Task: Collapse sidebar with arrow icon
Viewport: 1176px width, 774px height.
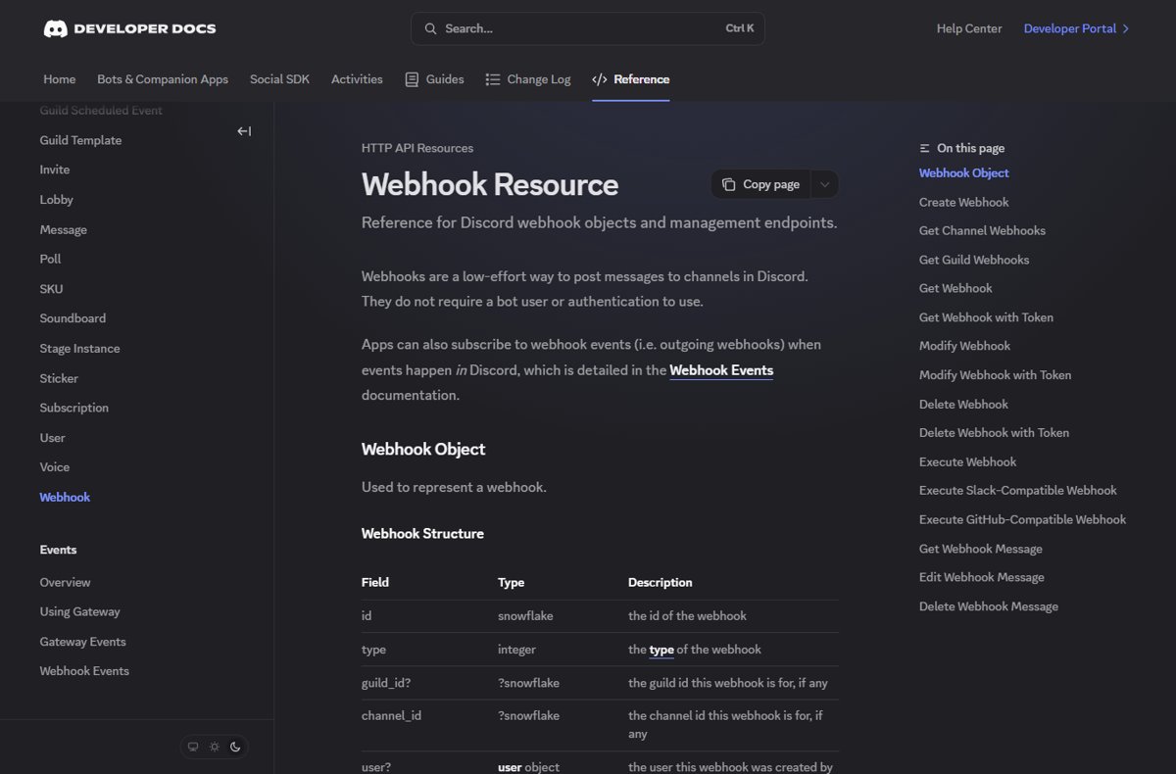Action: [244, 131]
